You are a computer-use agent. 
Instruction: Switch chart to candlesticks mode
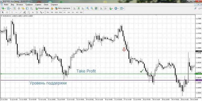point(79,8)
